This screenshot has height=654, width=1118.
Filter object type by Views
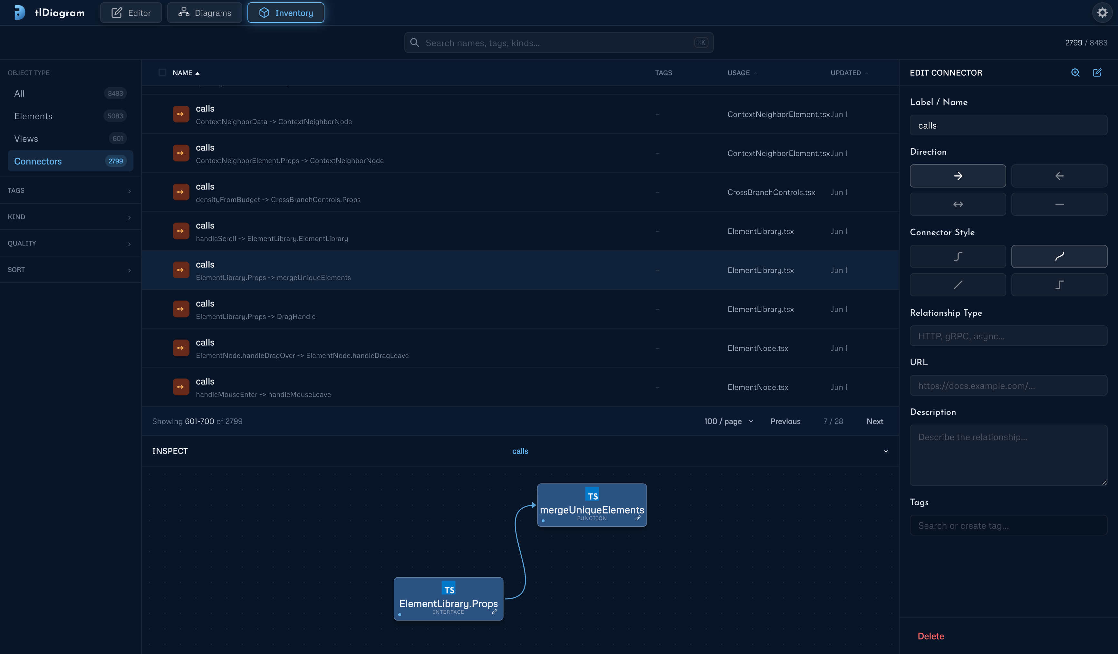click(x=71, y=139)
